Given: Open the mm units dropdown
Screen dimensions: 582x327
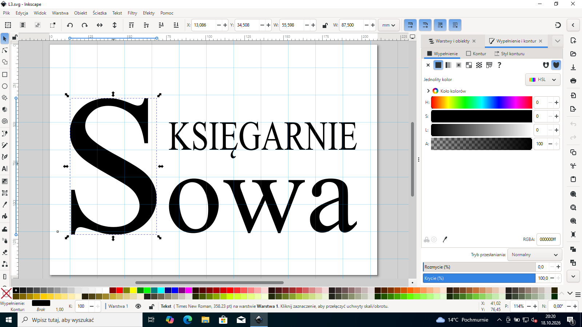Looking at the screenshot, I should [389, 25].
